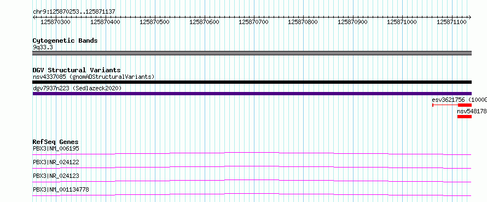Open PBX3|NR_024122 transcript label
The image size is (487, 202).
[x=56, y=162]
